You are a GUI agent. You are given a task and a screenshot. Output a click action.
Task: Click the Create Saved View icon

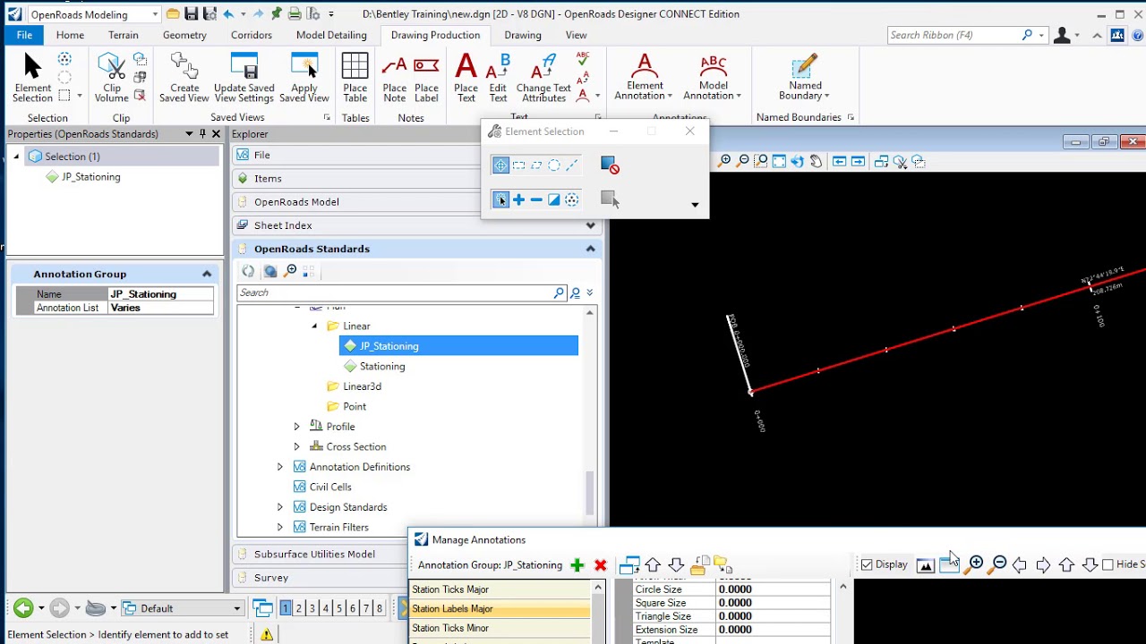[x=184, y=69]
